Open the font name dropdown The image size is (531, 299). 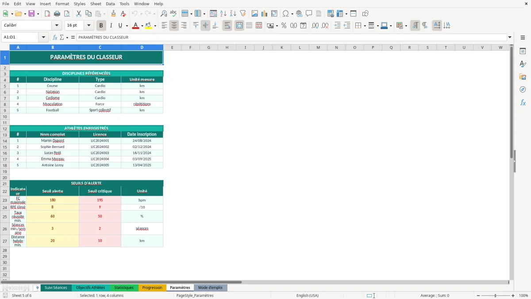point(56,26)
